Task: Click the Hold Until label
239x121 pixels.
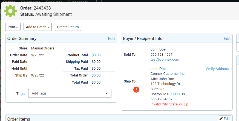Action: pos(19,68)
